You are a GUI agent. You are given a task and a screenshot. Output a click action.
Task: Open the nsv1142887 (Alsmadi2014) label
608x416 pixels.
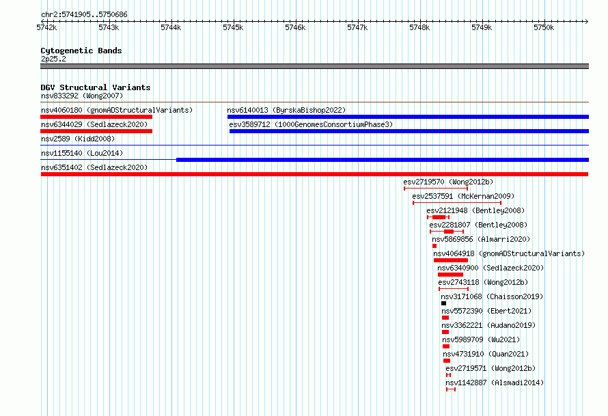[495, 383]
